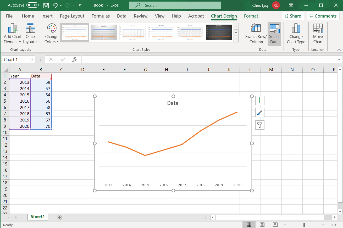The height and width of the screenshot is (228, 343).
Task: Switch to Page Break Preview icon
Action: pyautogui.click(x=275, y=225)
